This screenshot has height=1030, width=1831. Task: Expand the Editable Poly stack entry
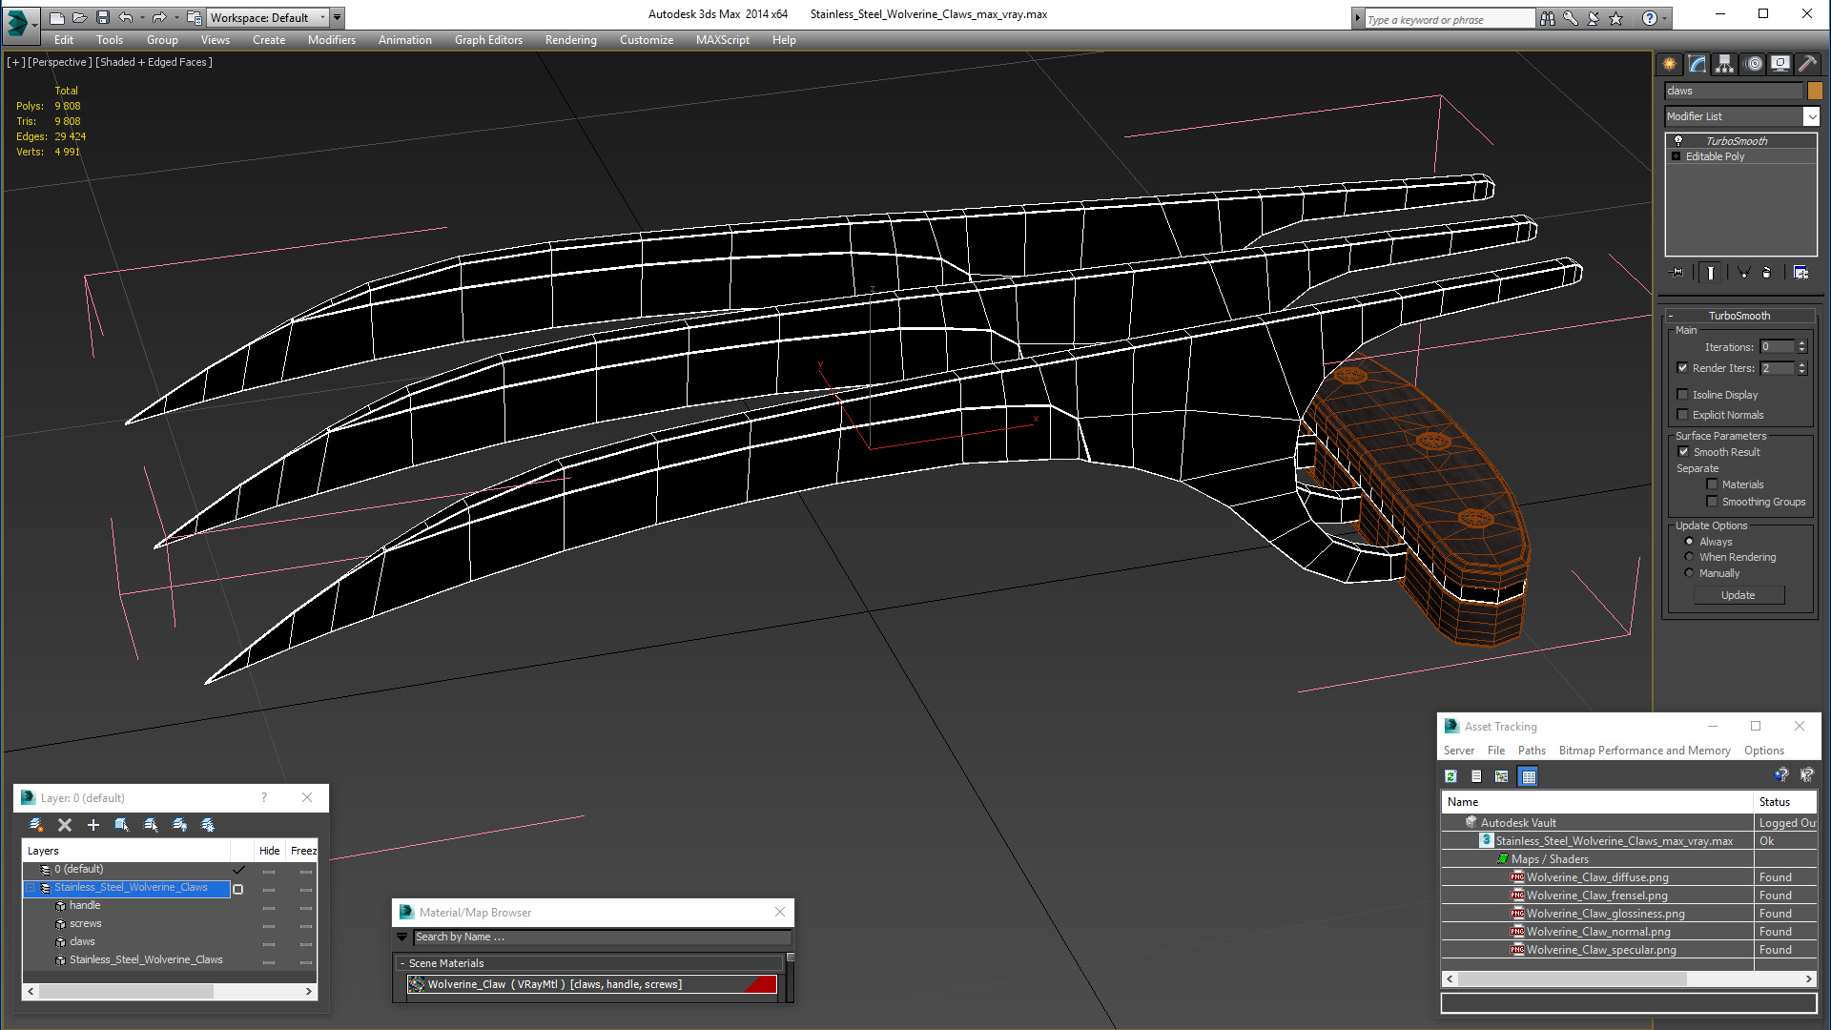1676,156
